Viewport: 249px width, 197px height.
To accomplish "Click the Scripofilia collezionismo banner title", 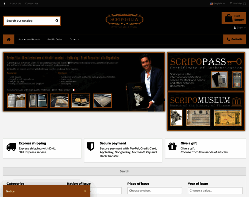I will pyautogui.click(x=63, y=58).
